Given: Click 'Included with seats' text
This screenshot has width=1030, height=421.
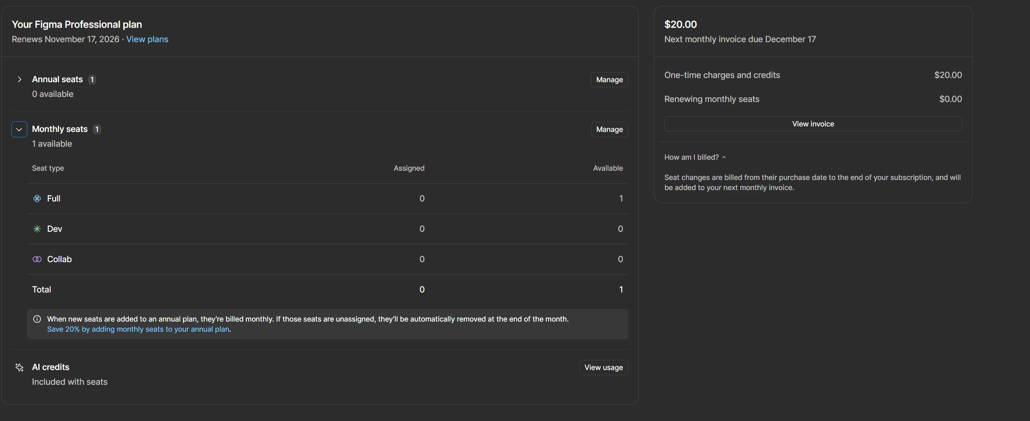Looking at the screenshot, I should (70, 382).
